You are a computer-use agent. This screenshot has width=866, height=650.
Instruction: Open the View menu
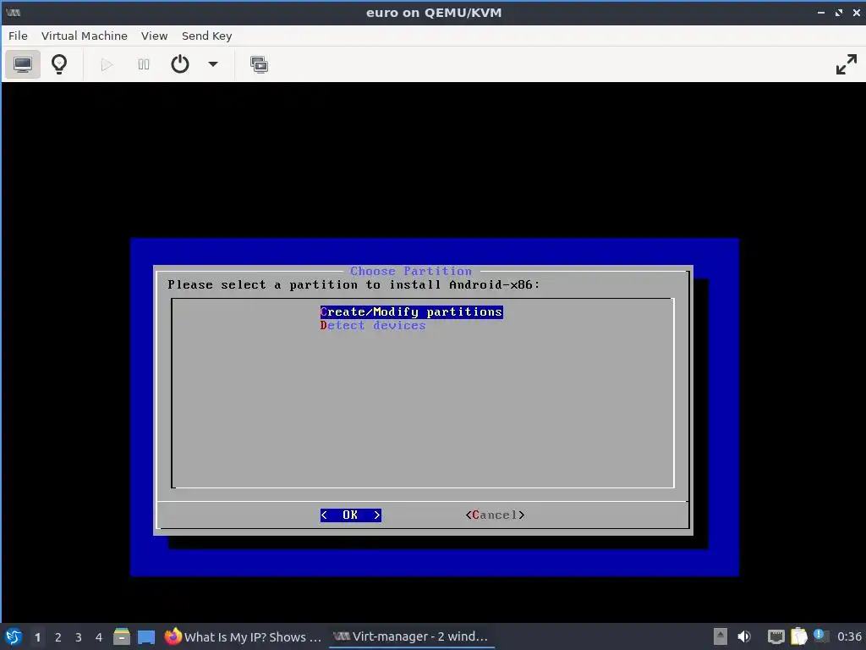point(154,36)
